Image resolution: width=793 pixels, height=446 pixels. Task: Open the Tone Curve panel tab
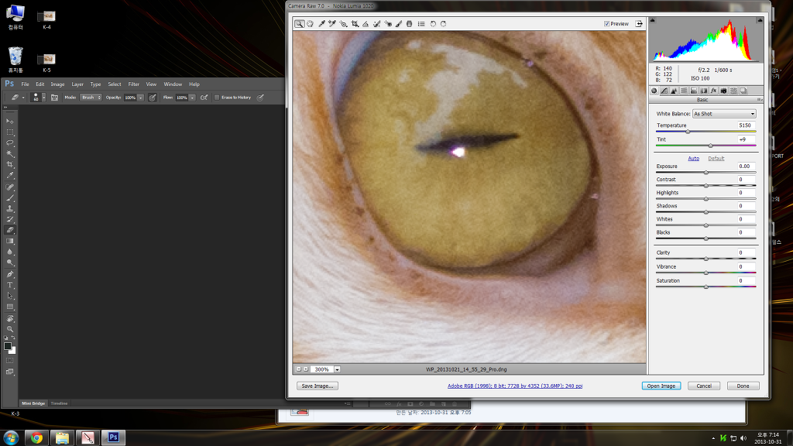tap(664, 91)
